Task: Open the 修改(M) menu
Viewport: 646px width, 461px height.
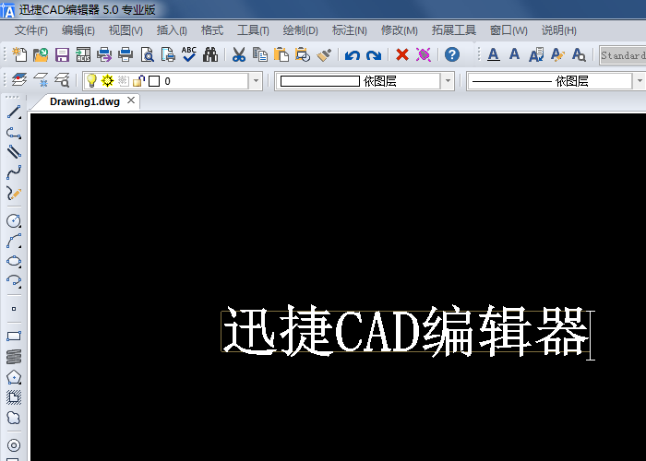Action: coord(400,30)
